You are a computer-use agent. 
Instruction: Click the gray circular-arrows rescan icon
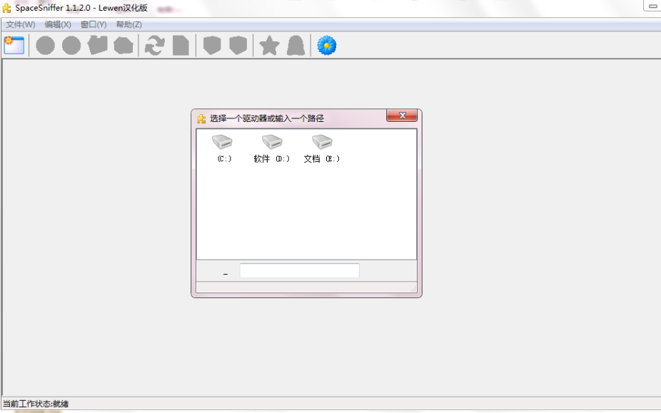tap(155, 46)
